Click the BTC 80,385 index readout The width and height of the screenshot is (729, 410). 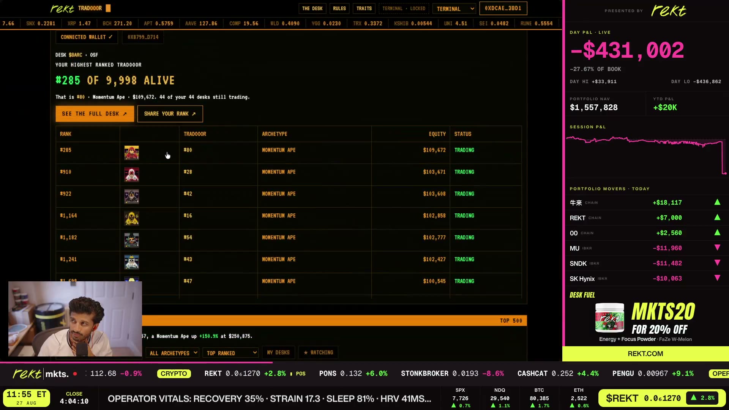(539, 398)
